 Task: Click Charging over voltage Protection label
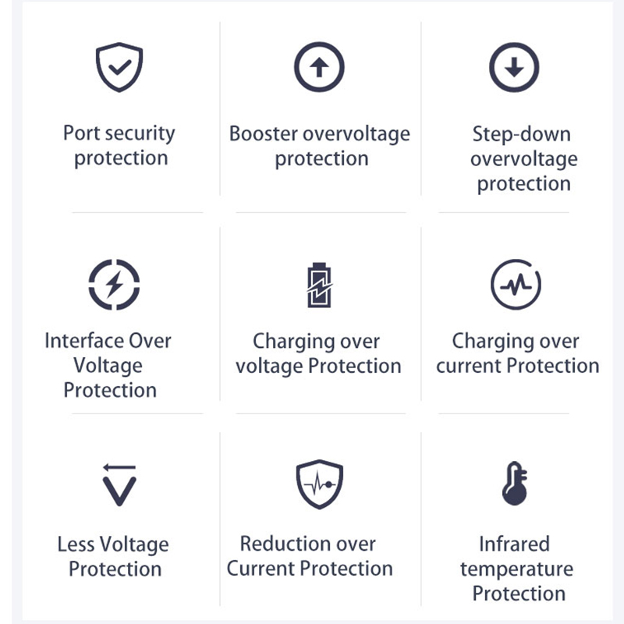coord(318,354)
